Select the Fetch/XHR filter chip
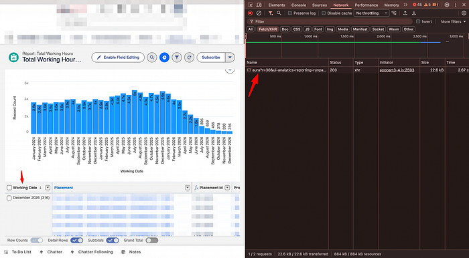The width and height of the screenshot is (469, 258). tap(268, 29)
